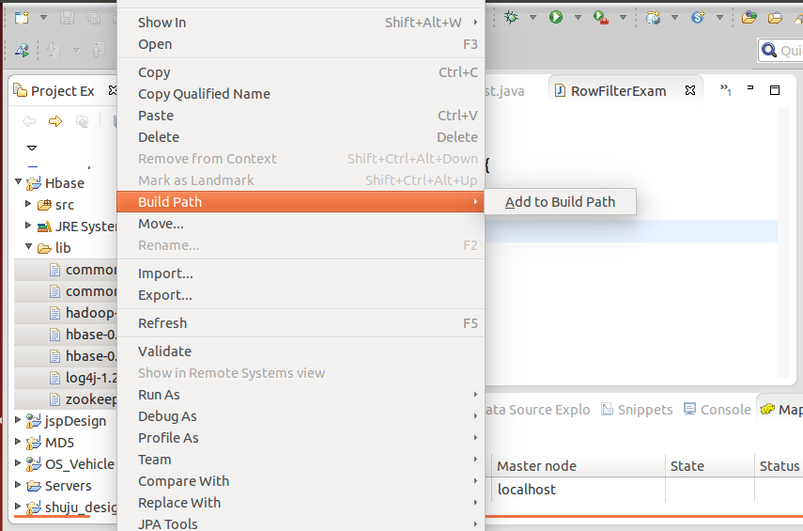This screenshot has width=803, height=531.
Task: Open the RowFilterExam editor tab
Action: 618,91
